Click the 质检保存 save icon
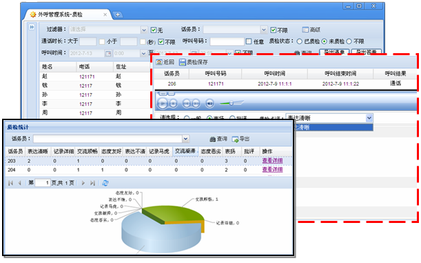Viewport: 421px width, 263px height. (x=183, y=62)
